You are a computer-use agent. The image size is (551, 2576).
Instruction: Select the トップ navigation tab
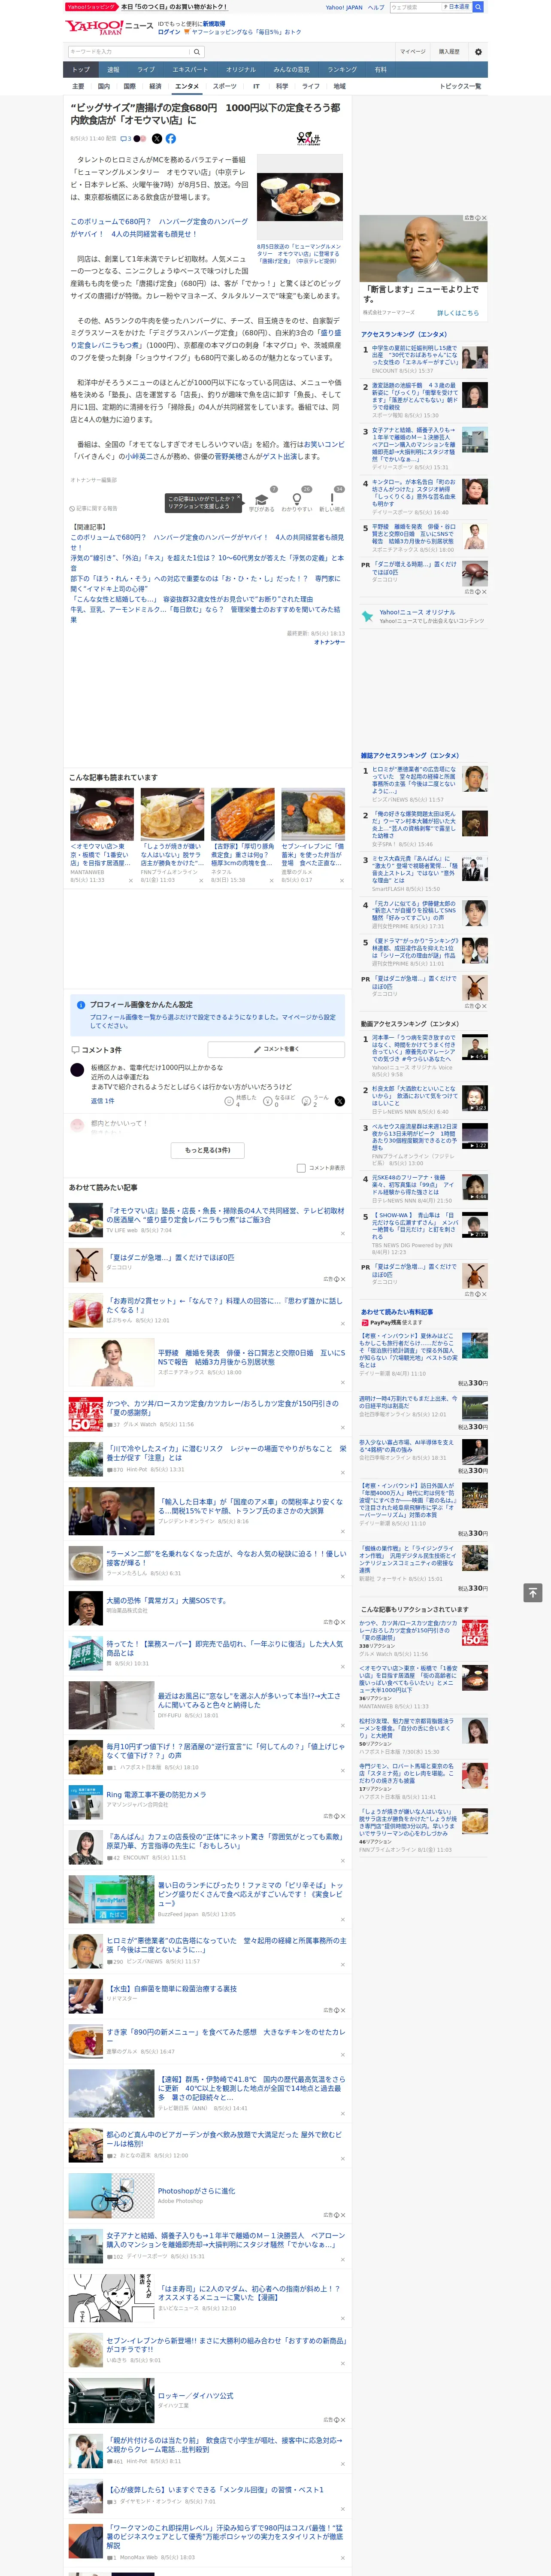point(81,70)
